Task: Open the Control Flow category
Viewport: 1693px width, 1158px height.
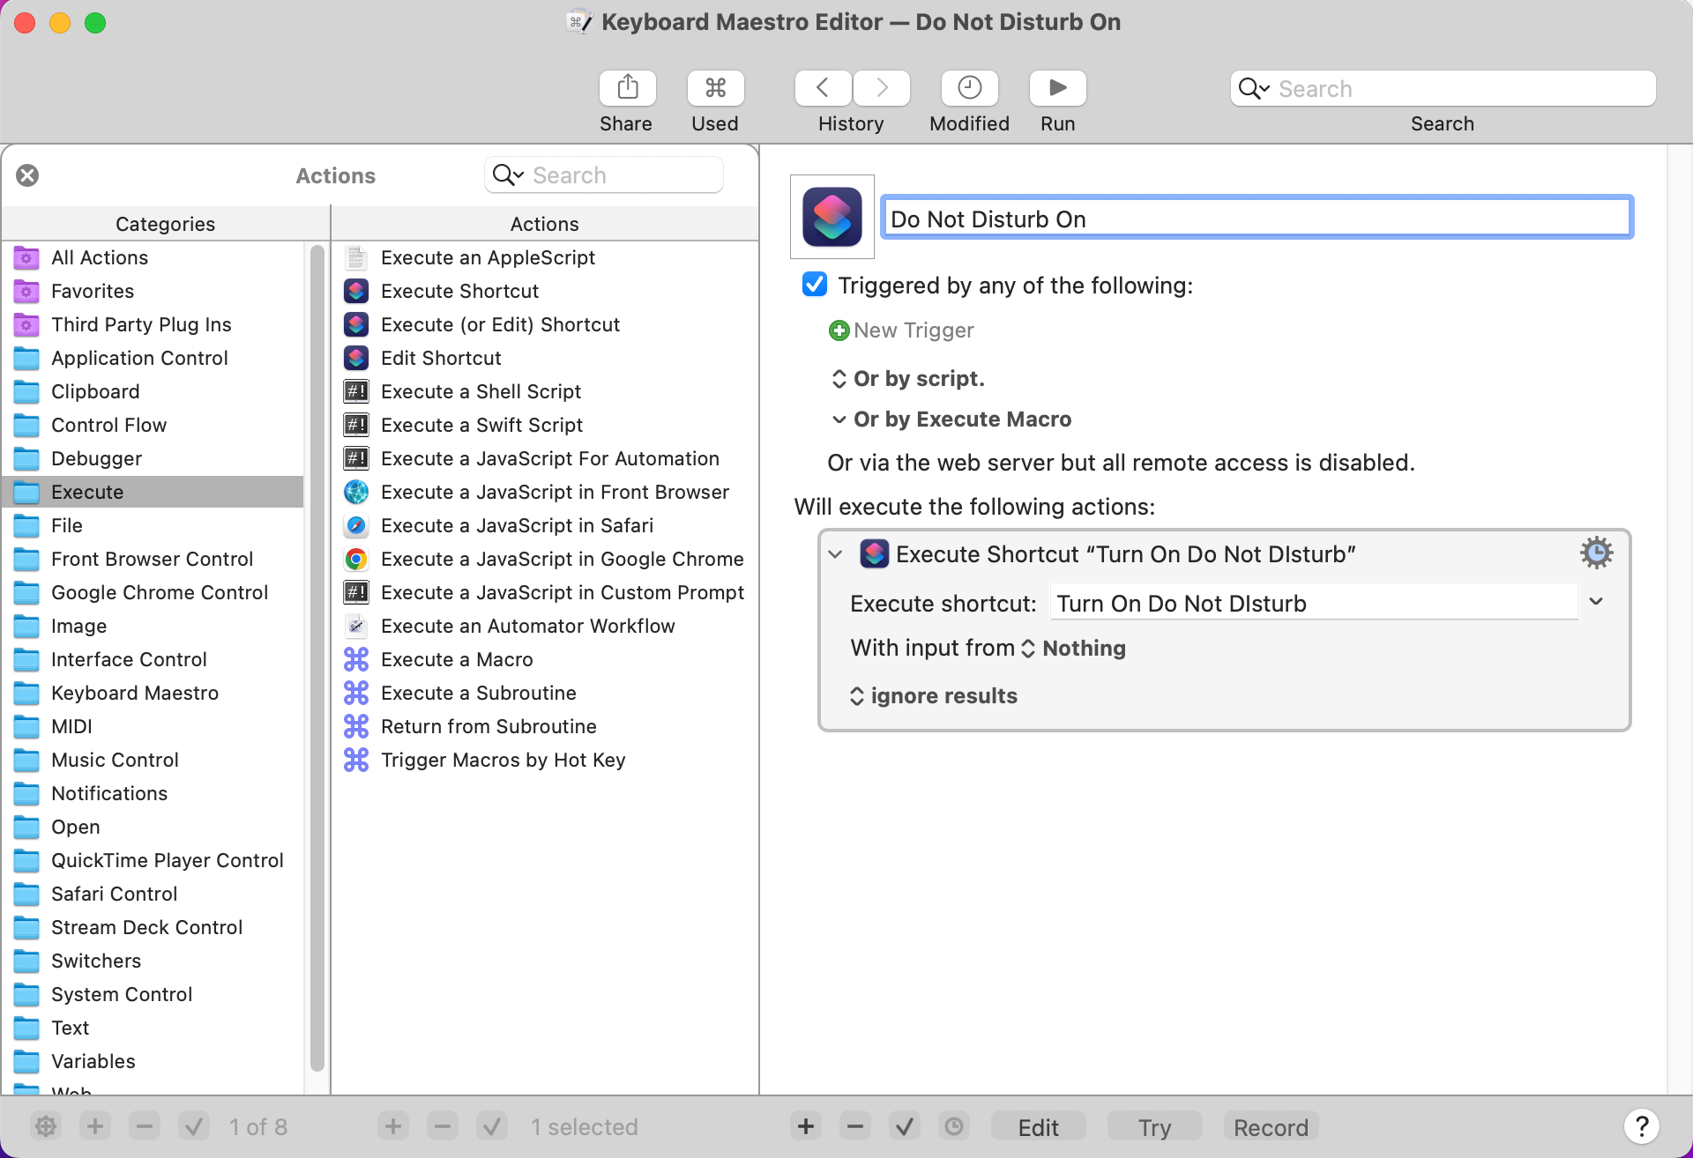Action: pyautogui.click(x=153, y=425)
